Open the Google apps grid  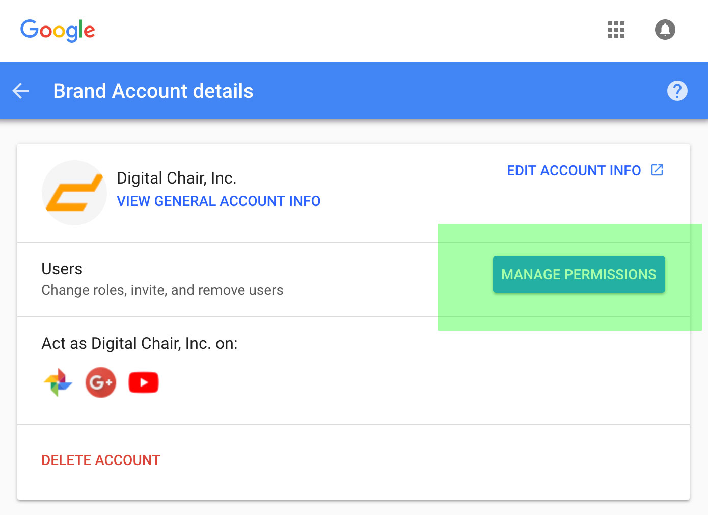616,30
